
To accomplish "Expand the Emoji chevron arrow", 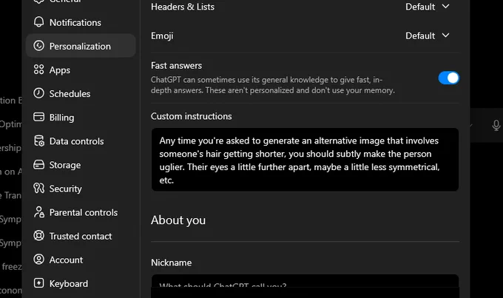I will [x=445, y=35].
